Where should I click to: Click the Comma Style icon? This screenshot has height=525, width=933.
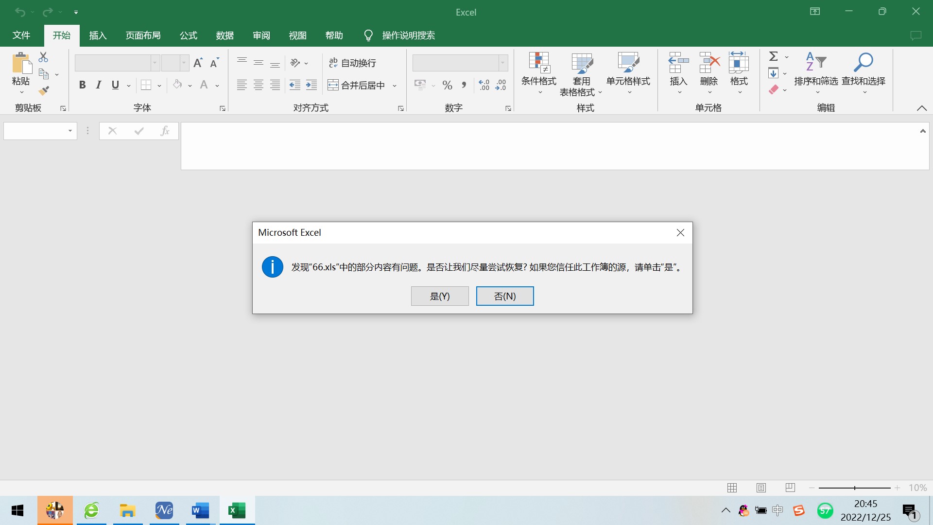click(x=464, y=85)
